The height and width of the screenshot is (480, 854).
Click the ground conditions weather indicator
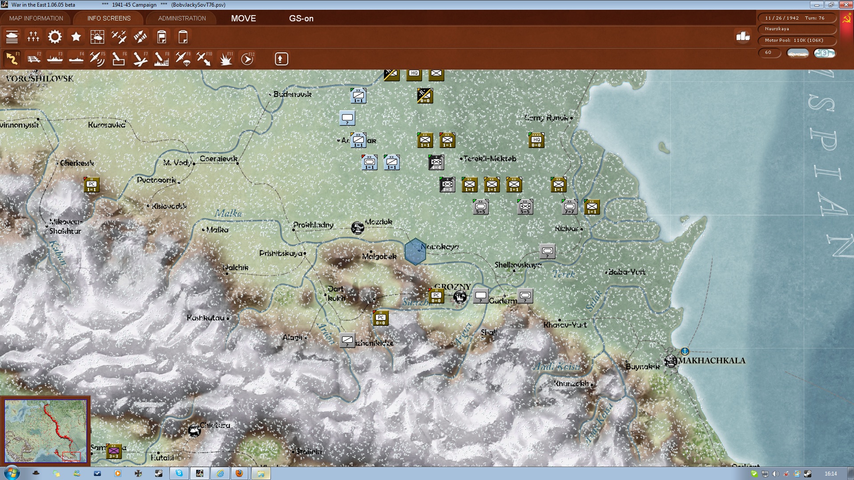pos(798,53)
